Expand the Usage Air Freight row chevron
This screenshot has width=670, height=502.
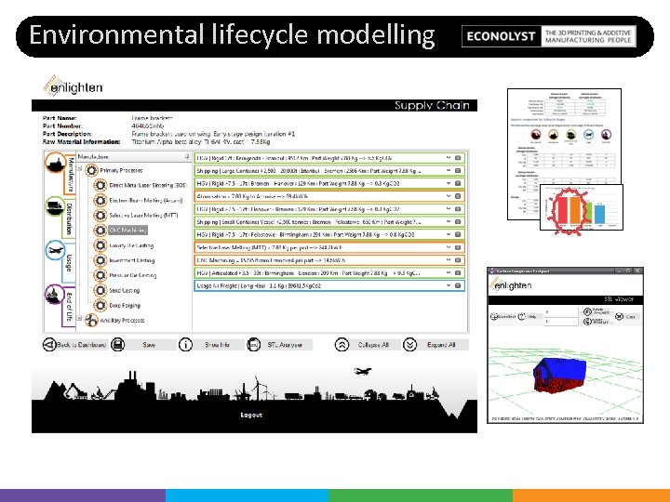[449, 285]
